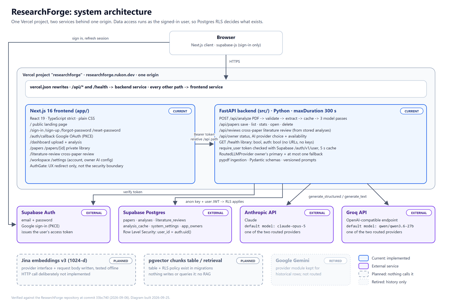Viewport: 452px width, 305px height.
Task: Click the 'Bearer token' arrow label
Action: [204, 134]
